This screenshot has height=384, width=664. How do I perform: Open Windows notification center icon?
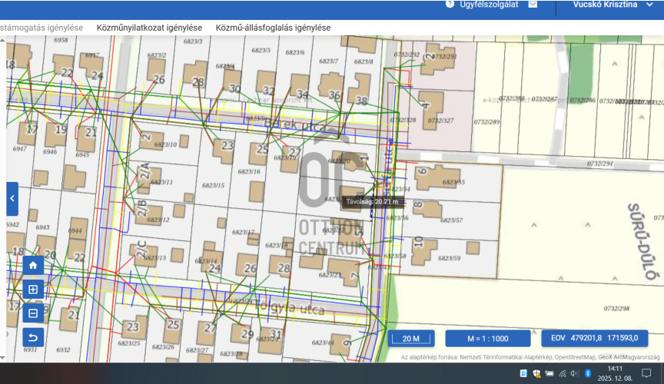646,373
